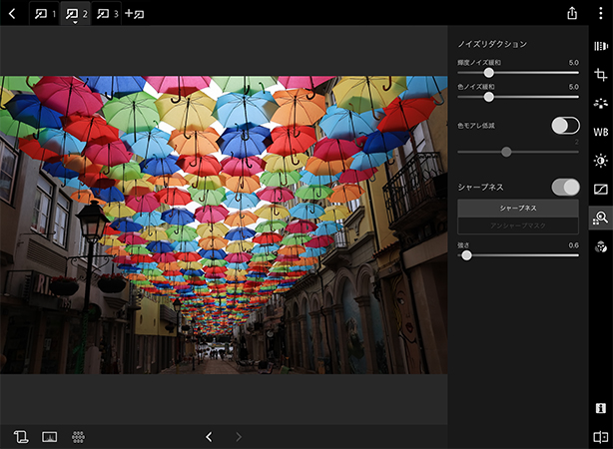This screenshot has height=449, width=613.
Task: Click the share/export icon
Action: pyautogui.click(x=572, y=13)
